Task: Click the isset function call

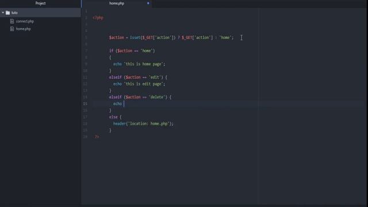Action: 135,37
